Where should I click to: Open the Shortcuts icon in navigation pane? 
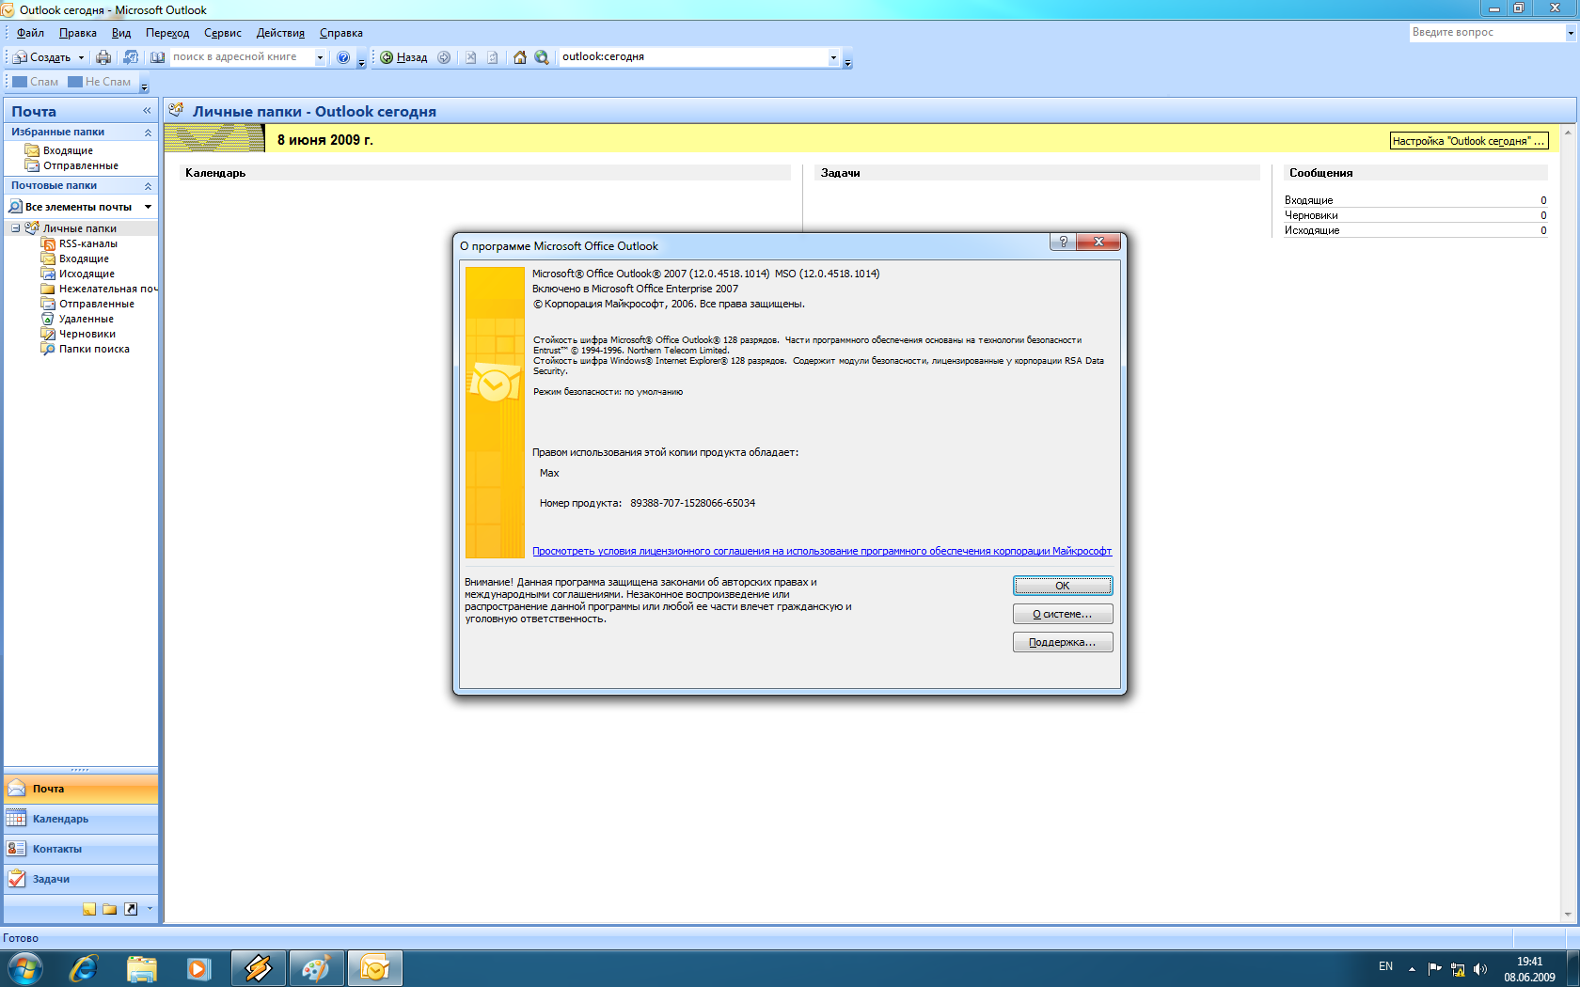(x=131, y=909)
